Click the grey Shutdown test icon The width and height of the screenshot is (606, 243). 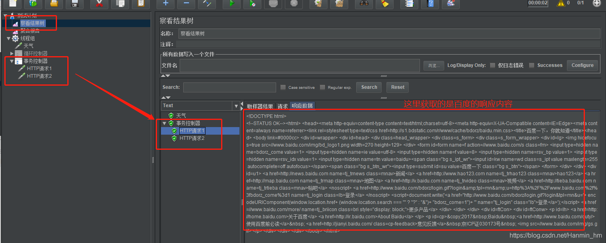pos(294,3)
